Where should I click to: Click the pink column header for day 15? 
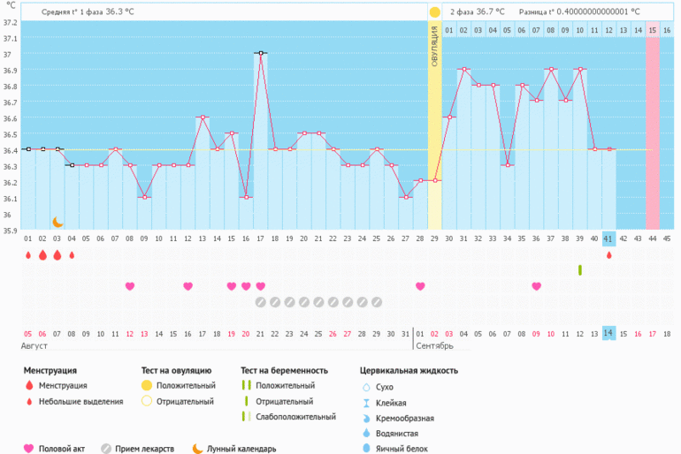pos(652,30)
